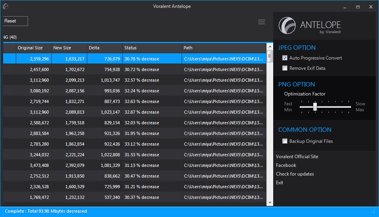The height and width of the screenshot is (217, 379).
Task: Sort by New Size column header
Action: click(x=69, y=48)
